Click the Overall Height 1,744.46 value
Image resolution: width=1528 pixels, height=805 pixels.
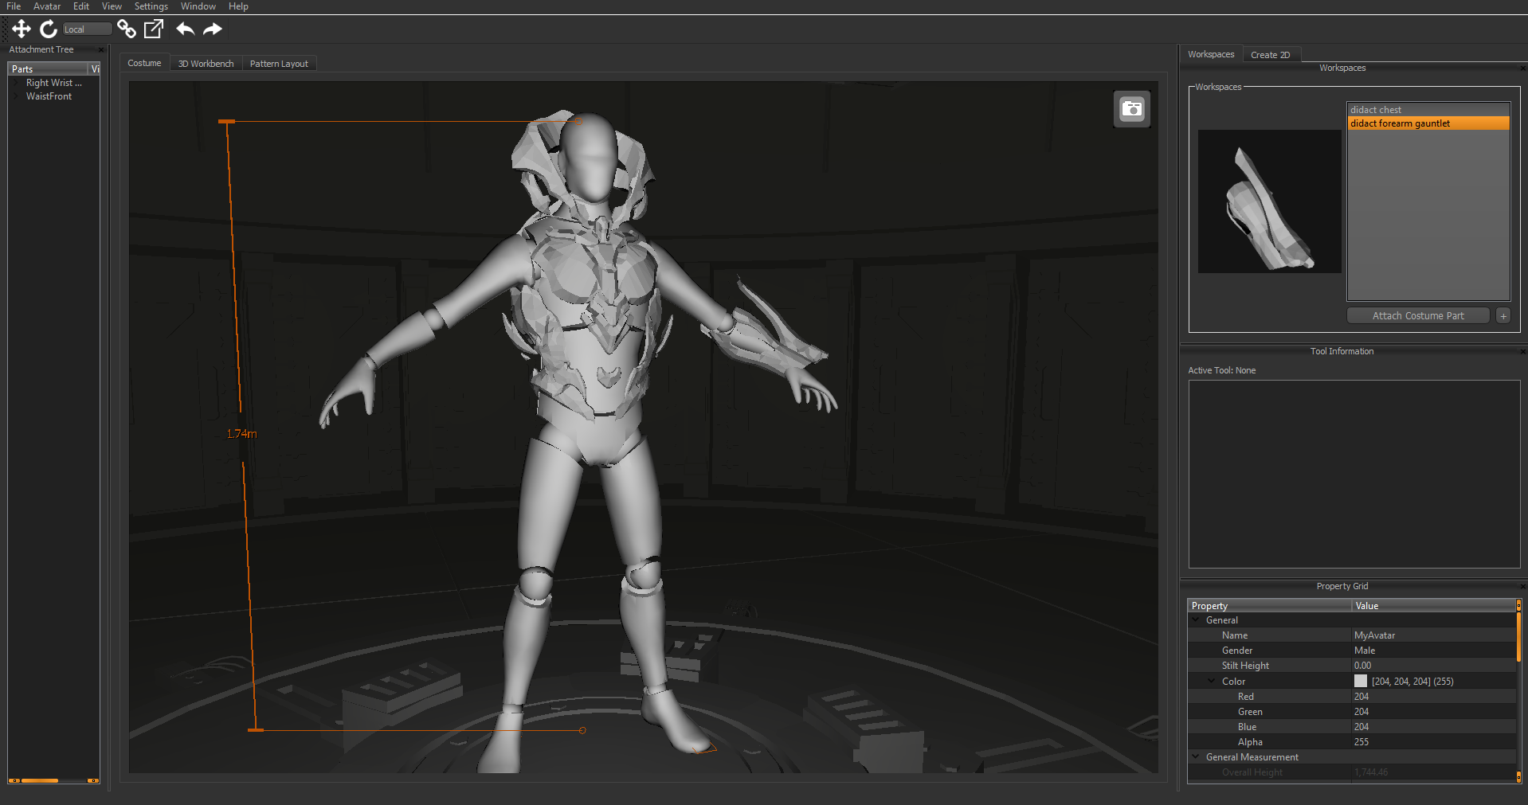click(1370, 772)
